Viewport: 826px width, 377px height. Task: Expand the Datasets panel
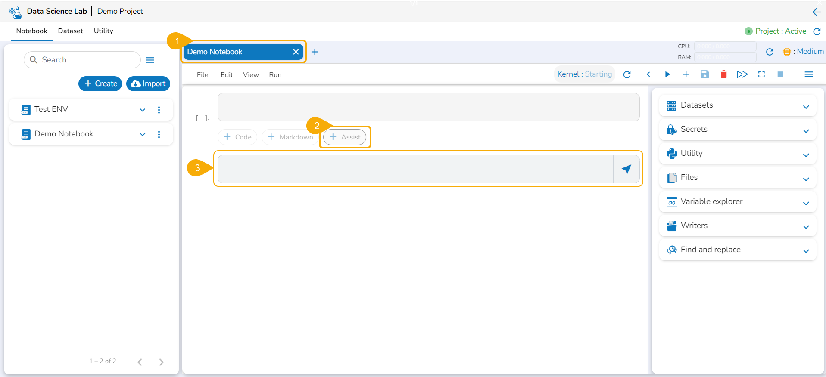pos(806,107)
